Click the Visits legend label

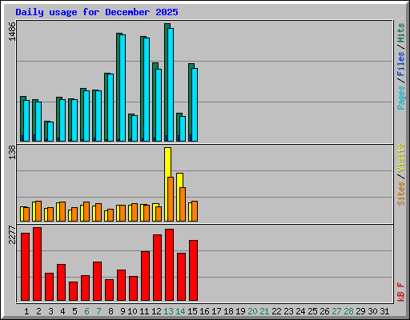(x=400, y=158)
